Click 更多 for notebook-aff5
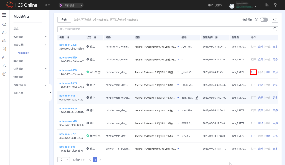Image resolution: width=285 pixels, height=165 pixels. (x=275, y=149)
